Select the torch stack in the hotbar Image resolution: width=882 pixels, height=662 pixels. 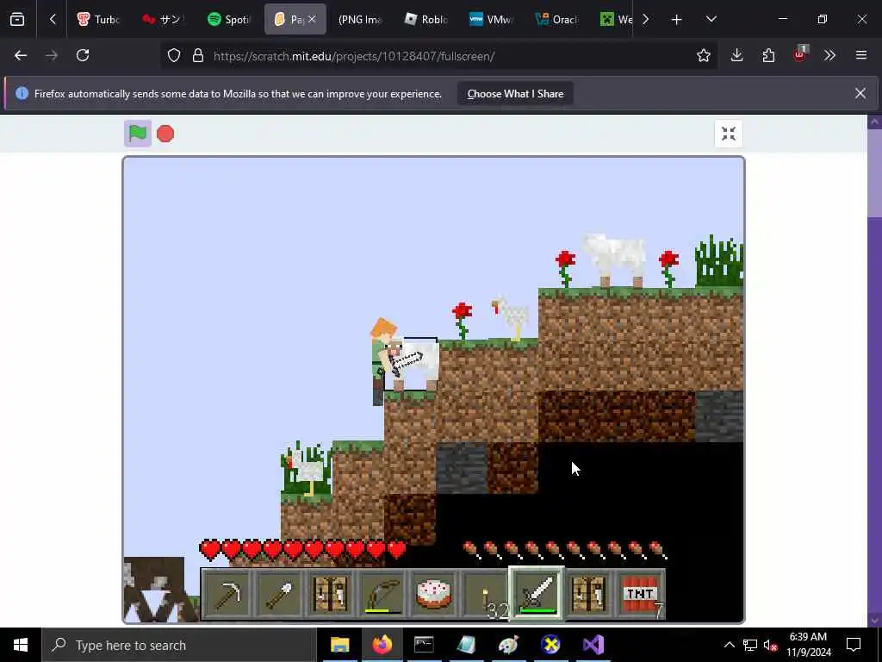click(486, 594)
